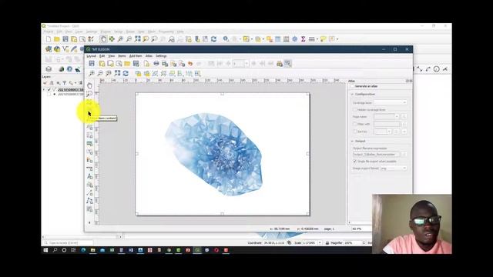Image resolution: width=493 pixels, height=277 pixels.
Task: Open the Edit menu in layout window
Action: coord(102,56)
